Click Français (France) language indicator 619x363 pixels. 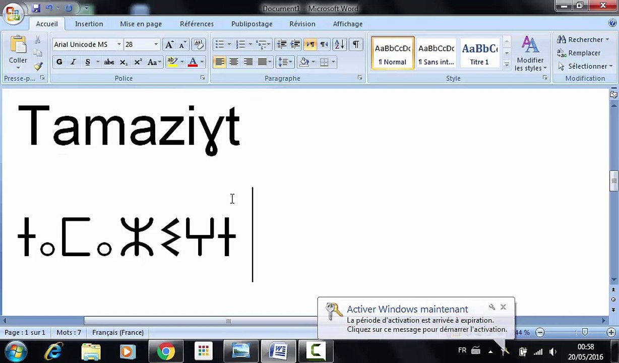click(118, 332)
